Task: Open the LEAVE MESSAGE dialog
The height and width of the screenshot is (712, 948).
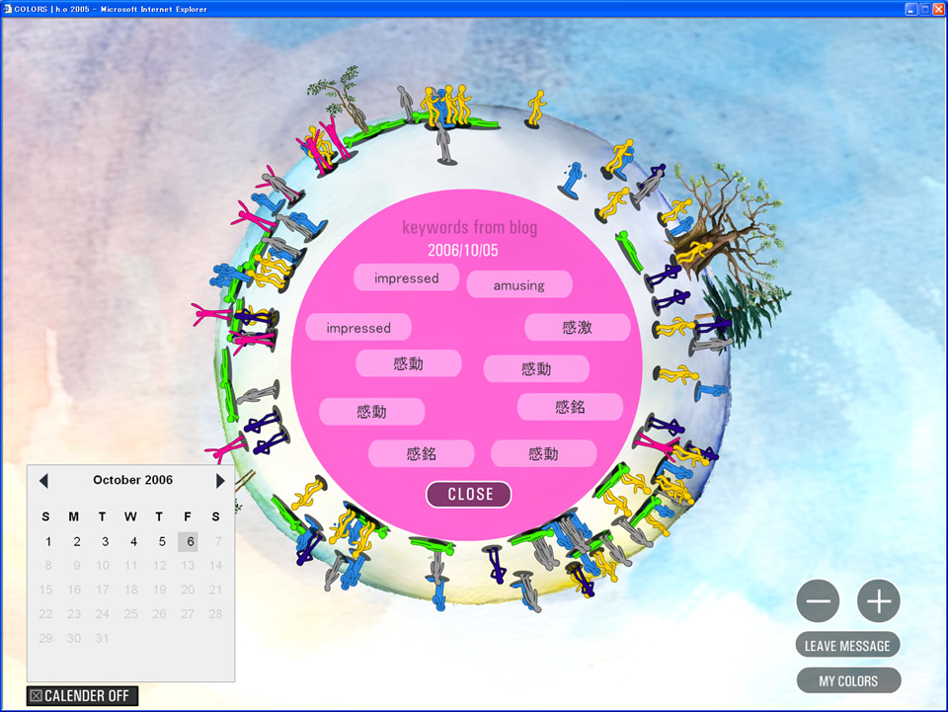Action: tap(847, 646)
